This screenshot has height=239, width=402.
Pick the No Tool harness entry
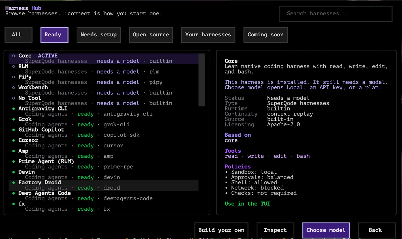click(x=104, y=101)
